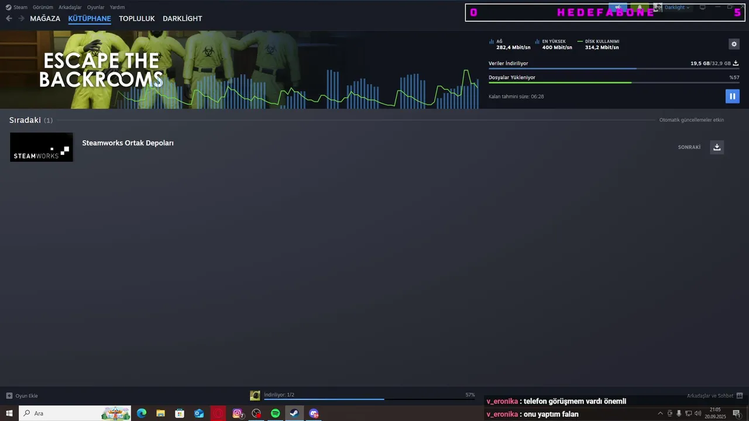Expand the Darklight account dropdown
The width and height of the screenshot is (749, 421).
[677, 8]
